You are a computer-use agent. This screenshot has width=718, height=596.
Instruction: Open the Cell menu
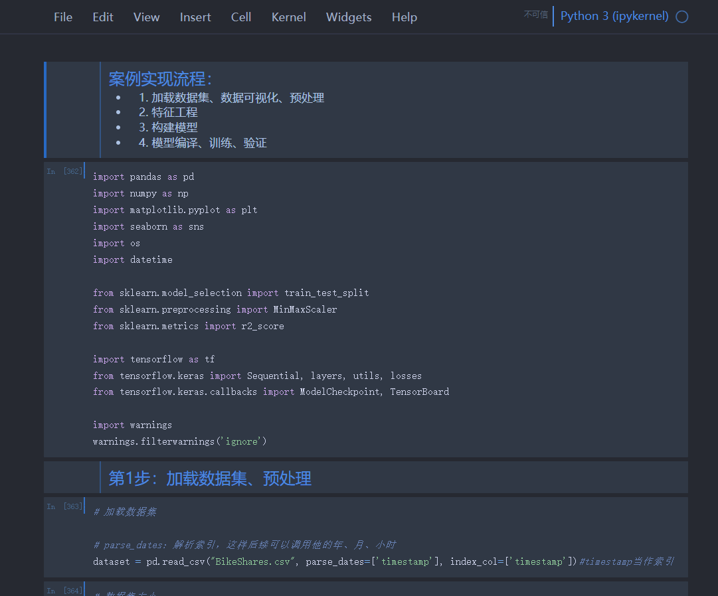(241, 17)
